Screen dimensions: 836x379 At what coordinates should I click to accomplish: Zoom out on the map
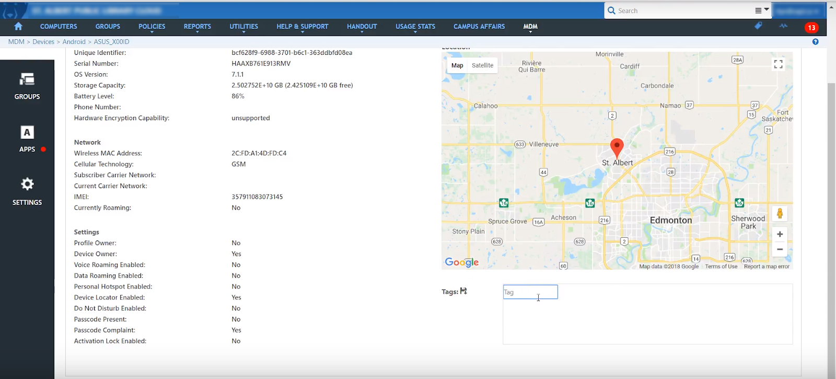click(x=780, y=249)
